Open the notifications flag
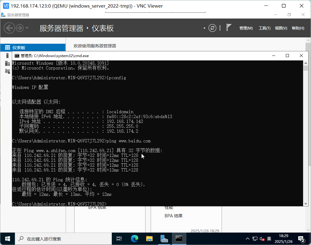The image size is (311, 245). tap(229, 27)
